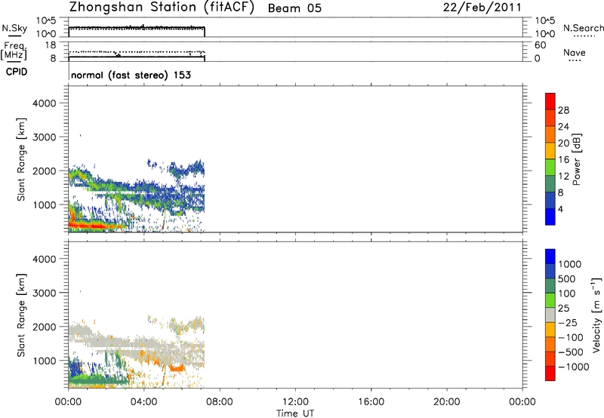Click the '500' Velocity colorbar tick

(x=567, y=278)
